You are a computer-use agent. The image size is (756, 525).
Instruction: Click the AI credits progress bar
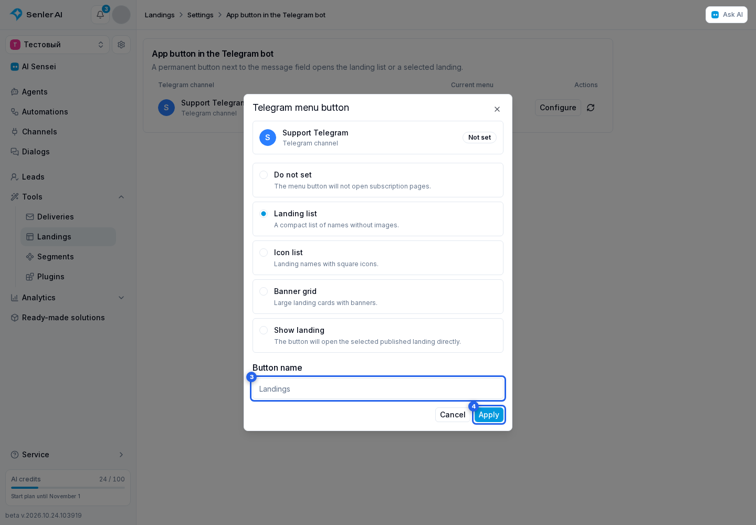(68, 488)
